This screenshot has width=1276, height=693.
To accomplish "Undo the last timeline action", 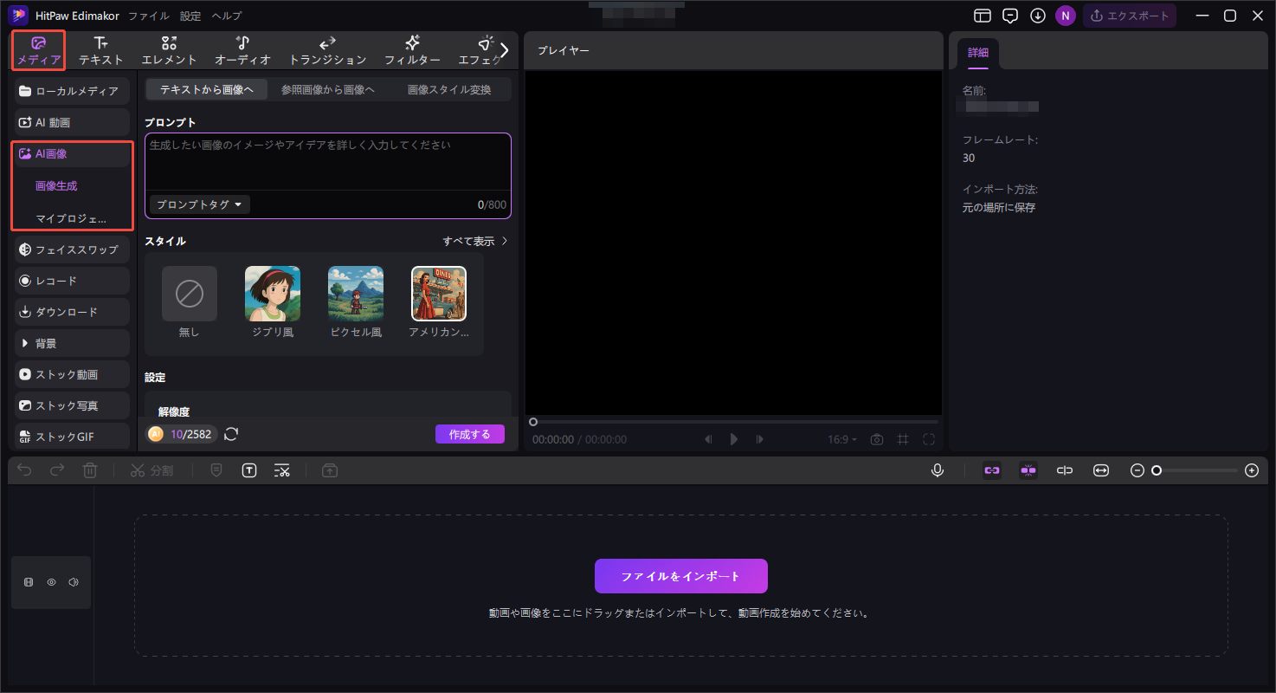I will pos(24,470).
